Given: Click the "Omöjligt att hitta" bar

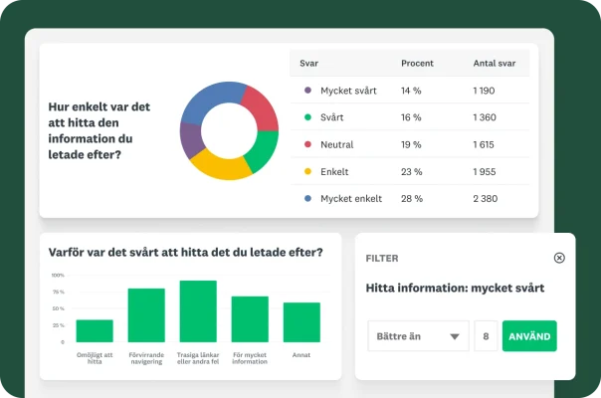Looking at the screenshot, I should click(95, 330).
